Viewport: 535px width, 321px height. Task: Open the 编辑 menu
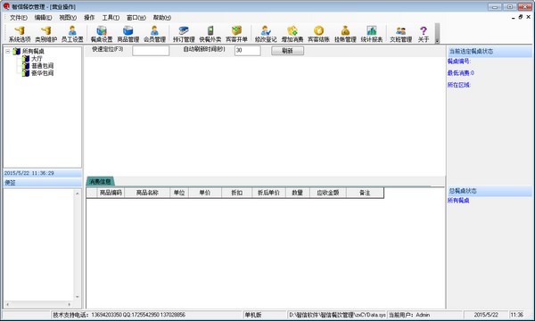[x=43, y=18]
